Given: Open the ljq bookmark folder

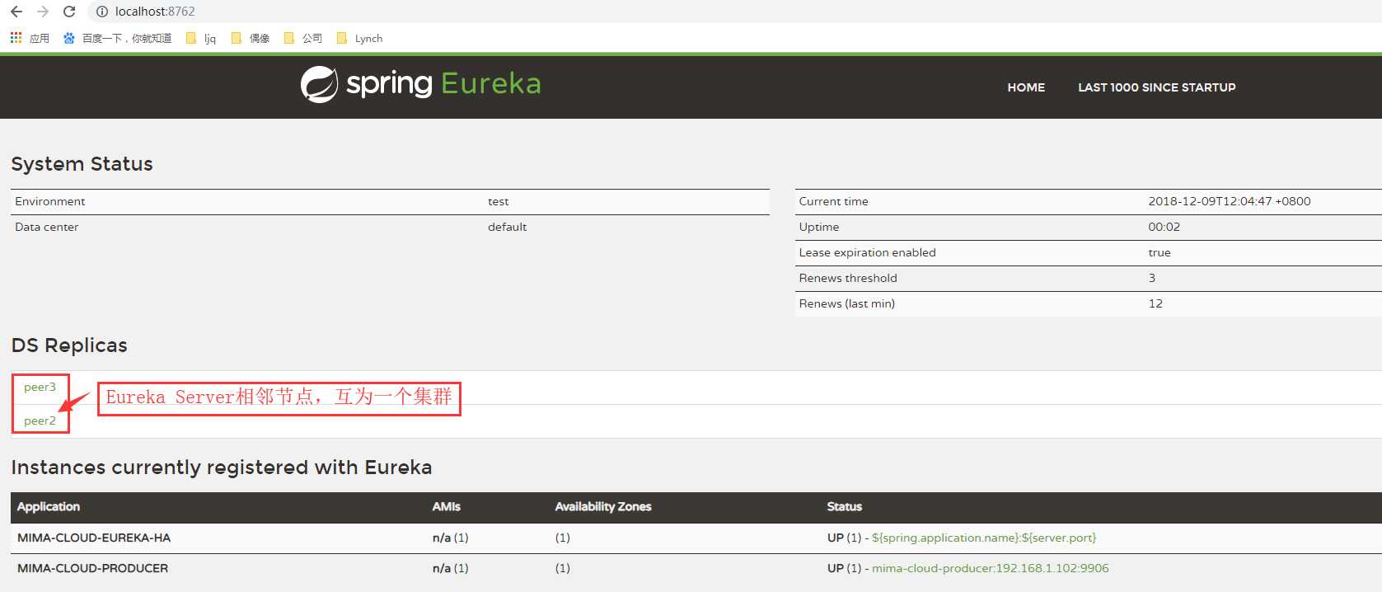Looking at the screenshot, I should coord(201,39).
